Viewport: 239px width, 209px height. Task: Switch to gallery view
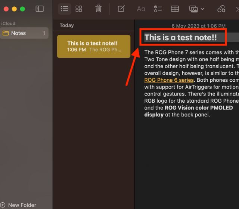79,9
